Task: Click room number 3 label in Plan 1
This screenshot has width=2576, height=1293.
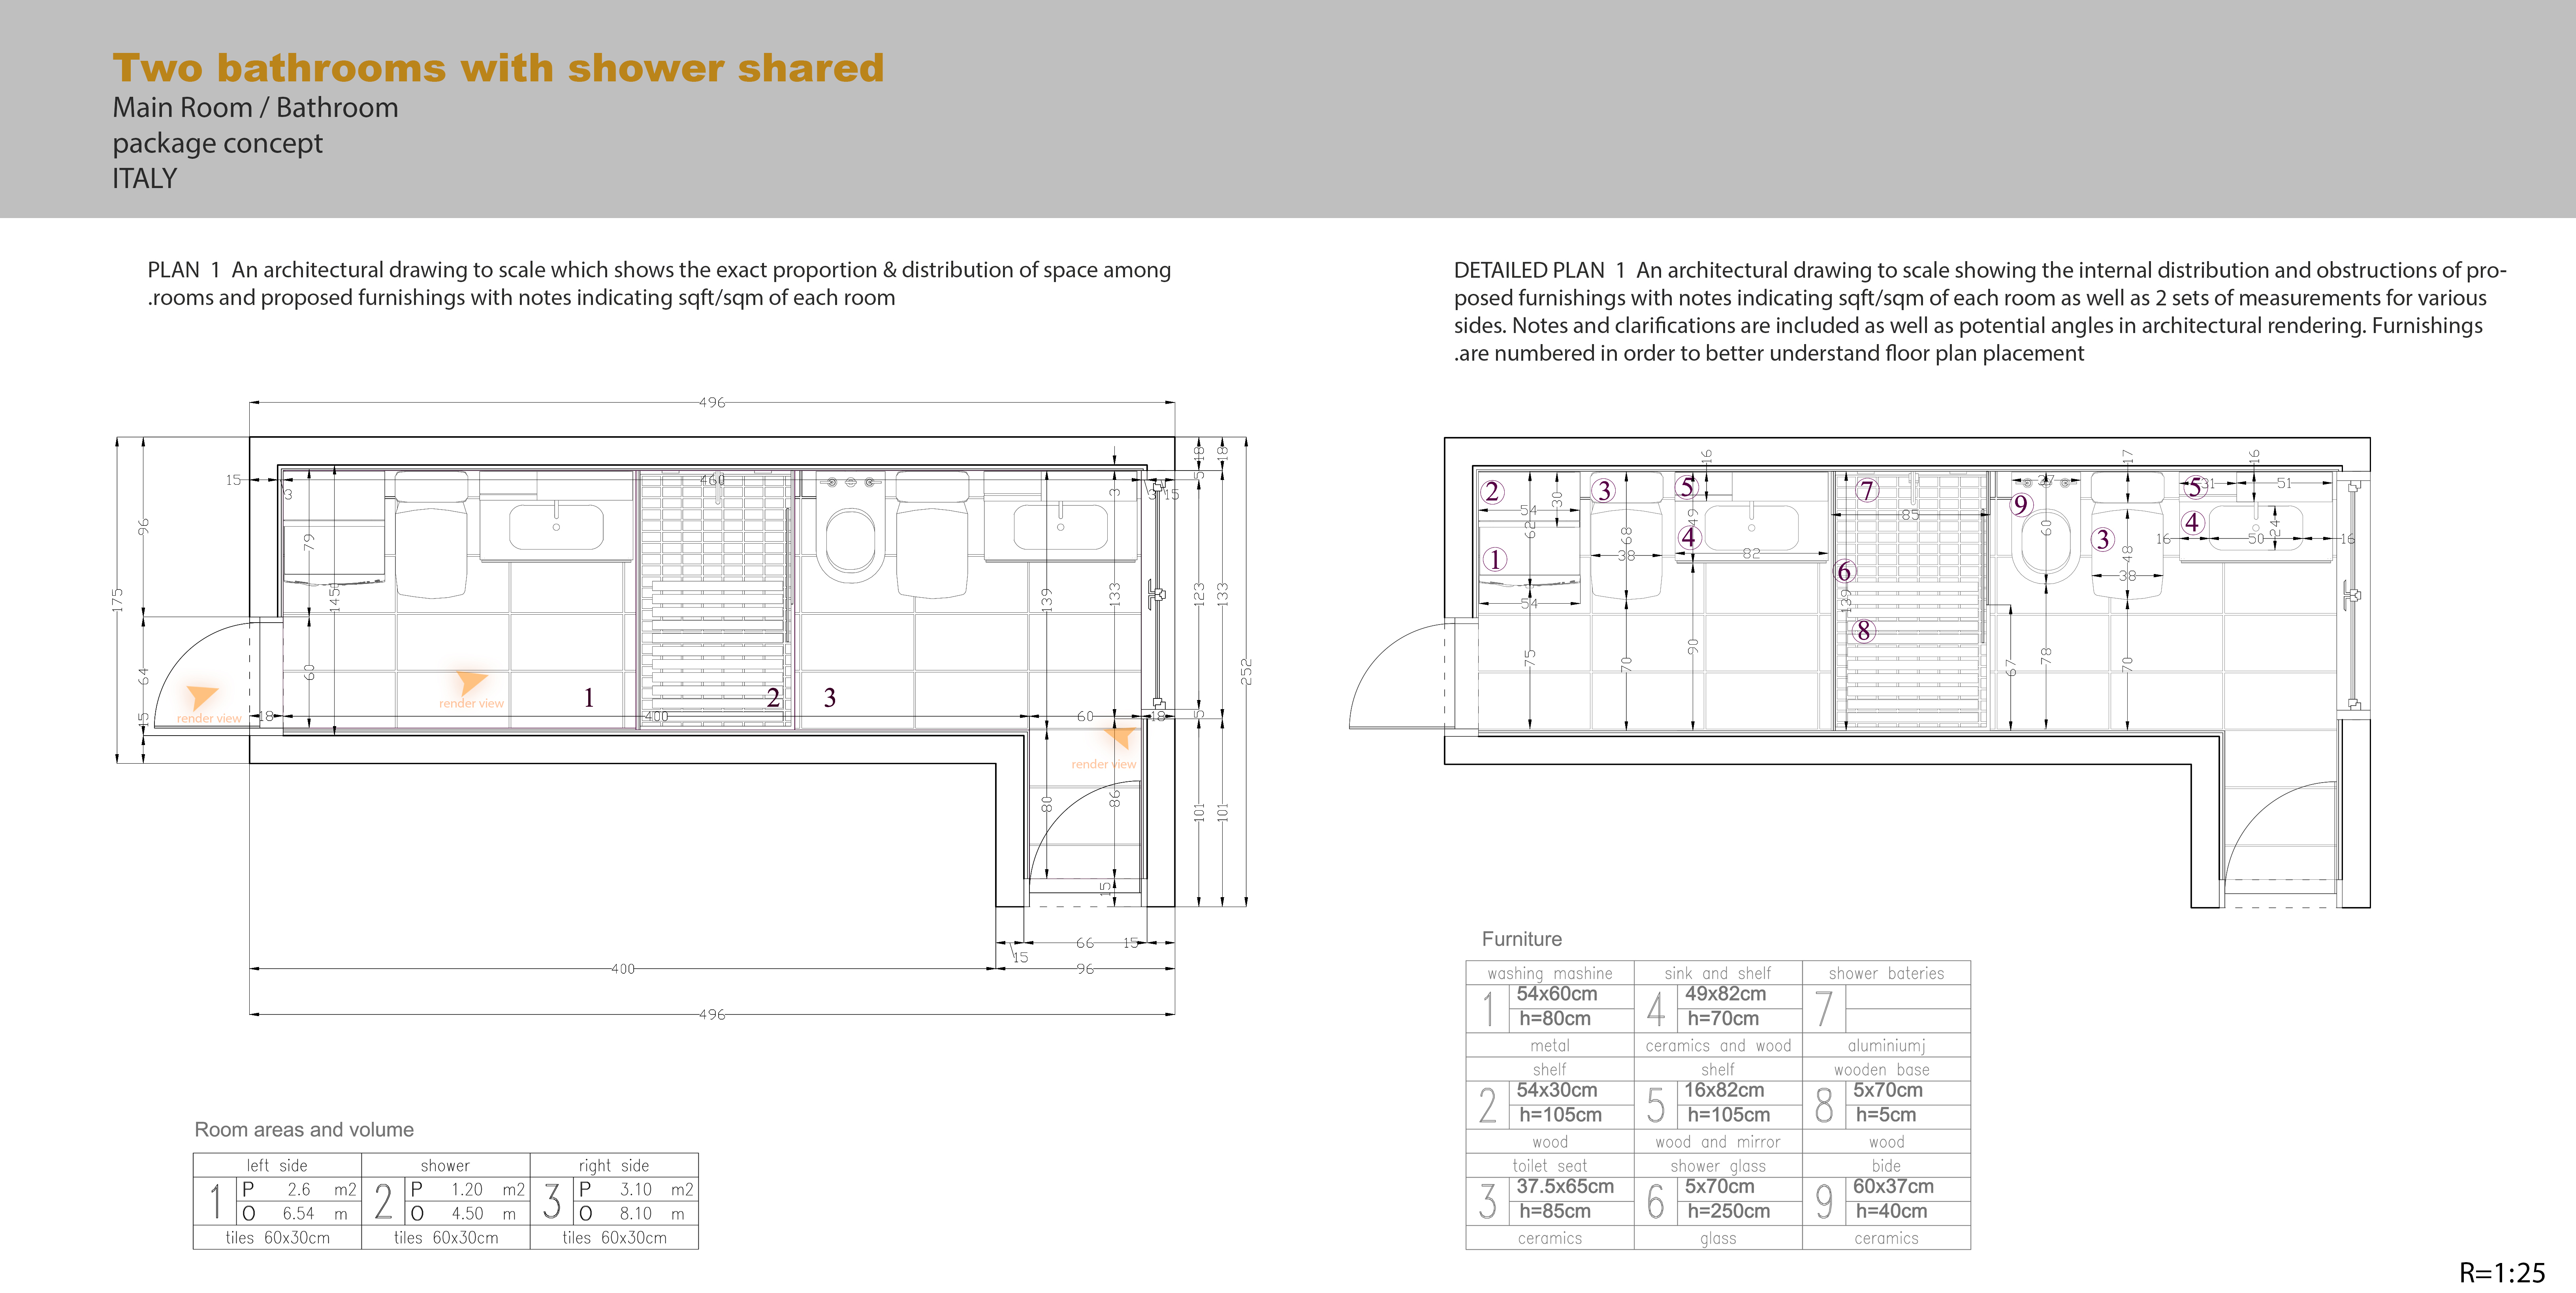Action: click(829, 698)
